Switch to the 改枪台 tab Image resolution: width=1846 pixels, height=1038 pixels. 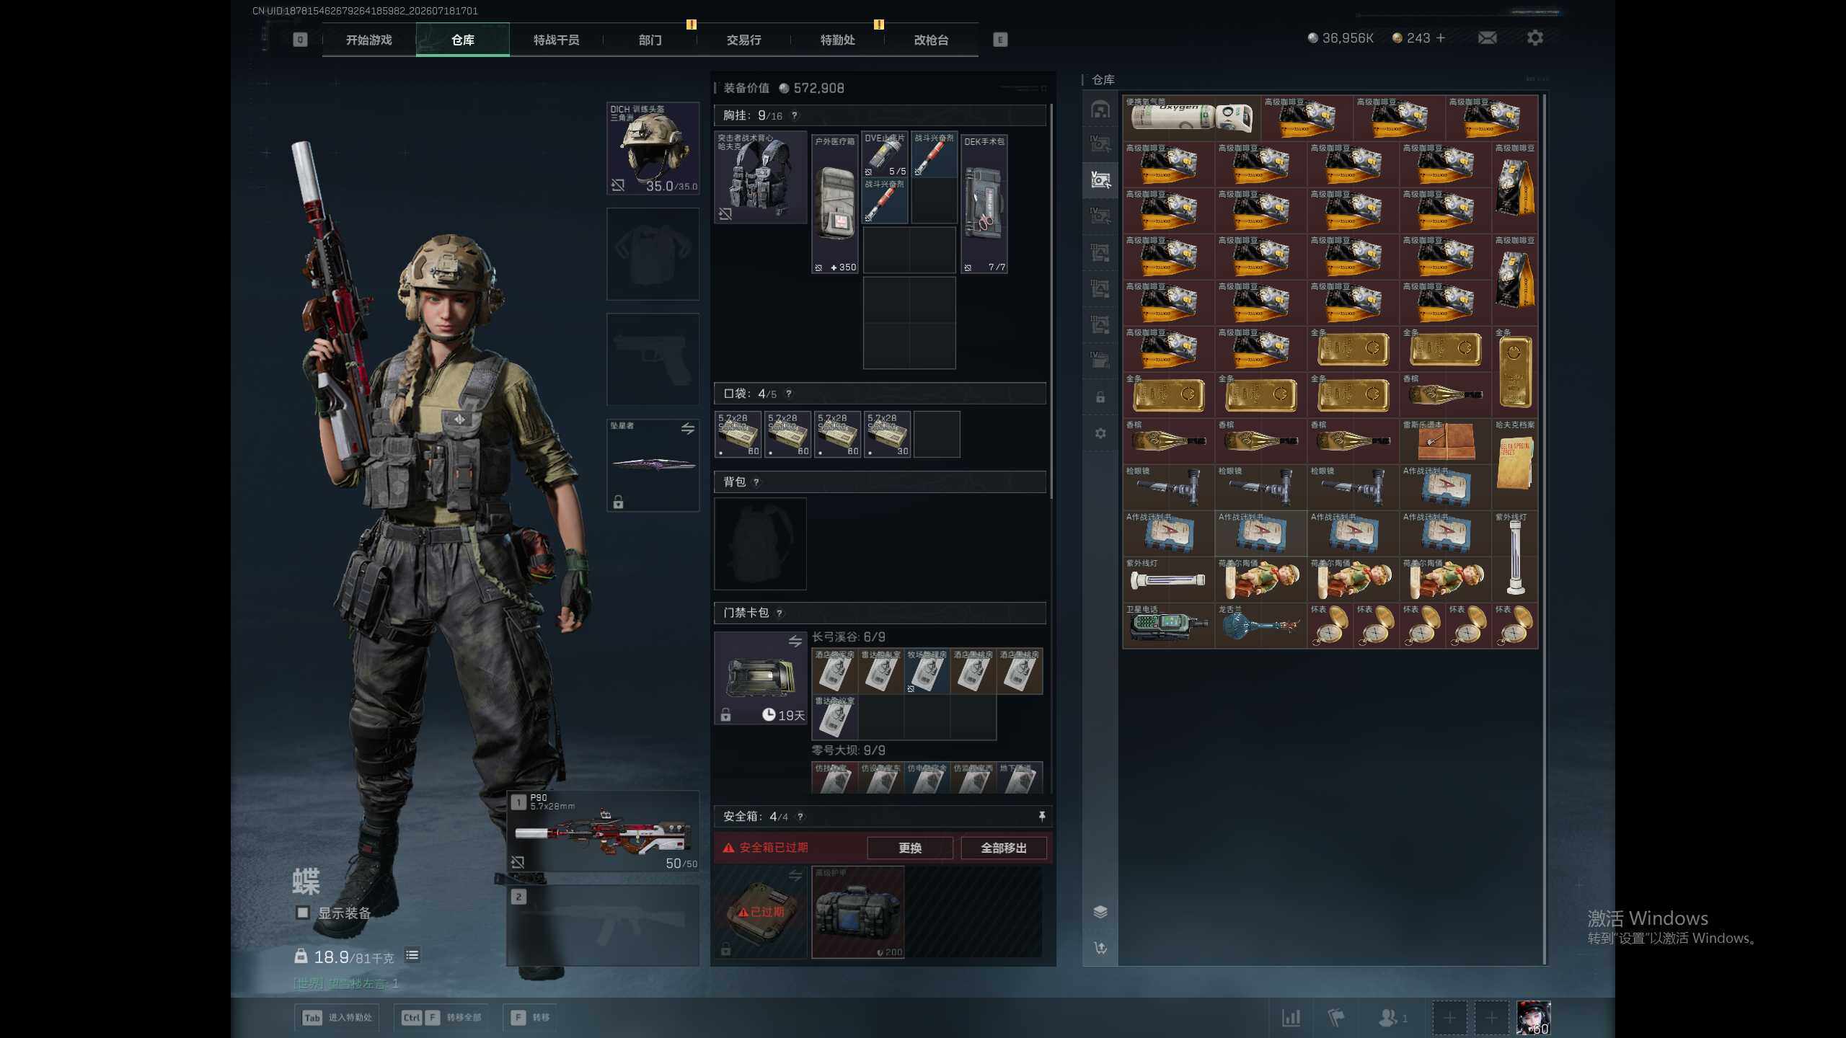point(931,40)
